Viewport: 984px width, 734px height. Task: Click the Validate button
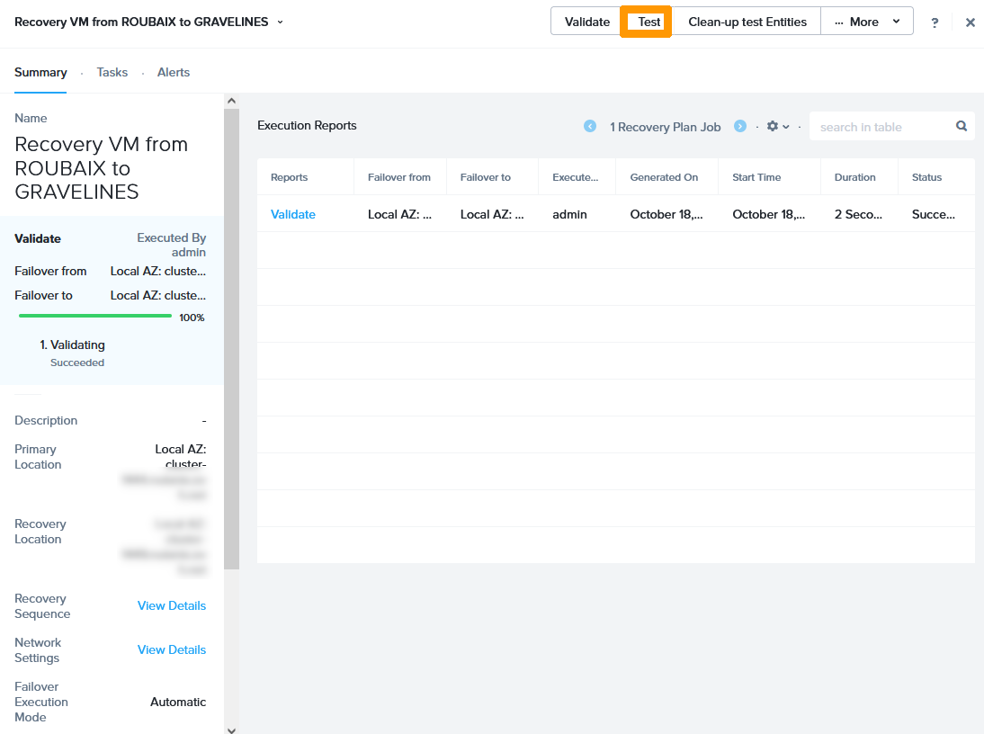(586, 22)
